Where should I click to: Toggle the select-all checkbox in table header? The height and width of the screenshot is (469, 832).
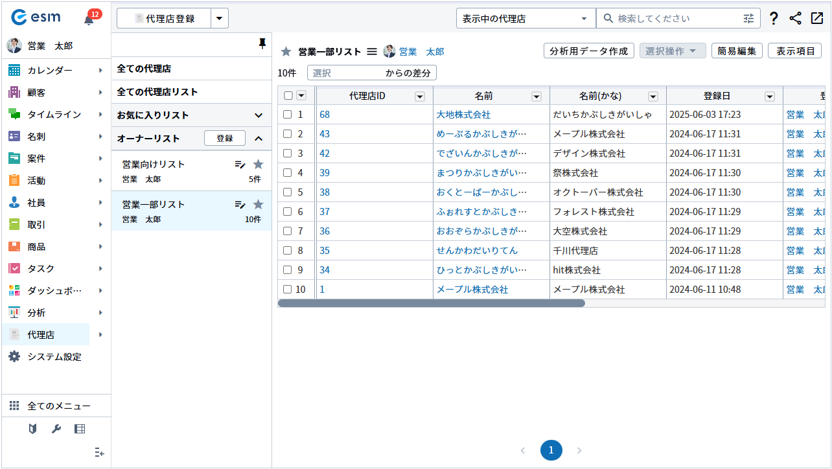tap(288, 96)
